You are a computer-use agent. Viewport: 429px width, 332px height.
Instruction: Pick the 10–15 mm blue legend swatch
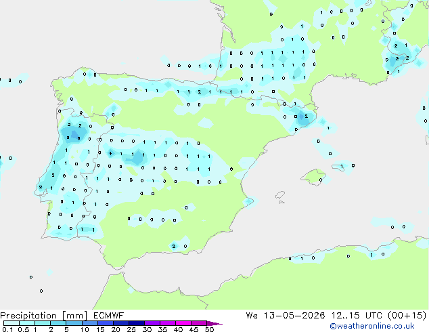(x=90, y=323)
